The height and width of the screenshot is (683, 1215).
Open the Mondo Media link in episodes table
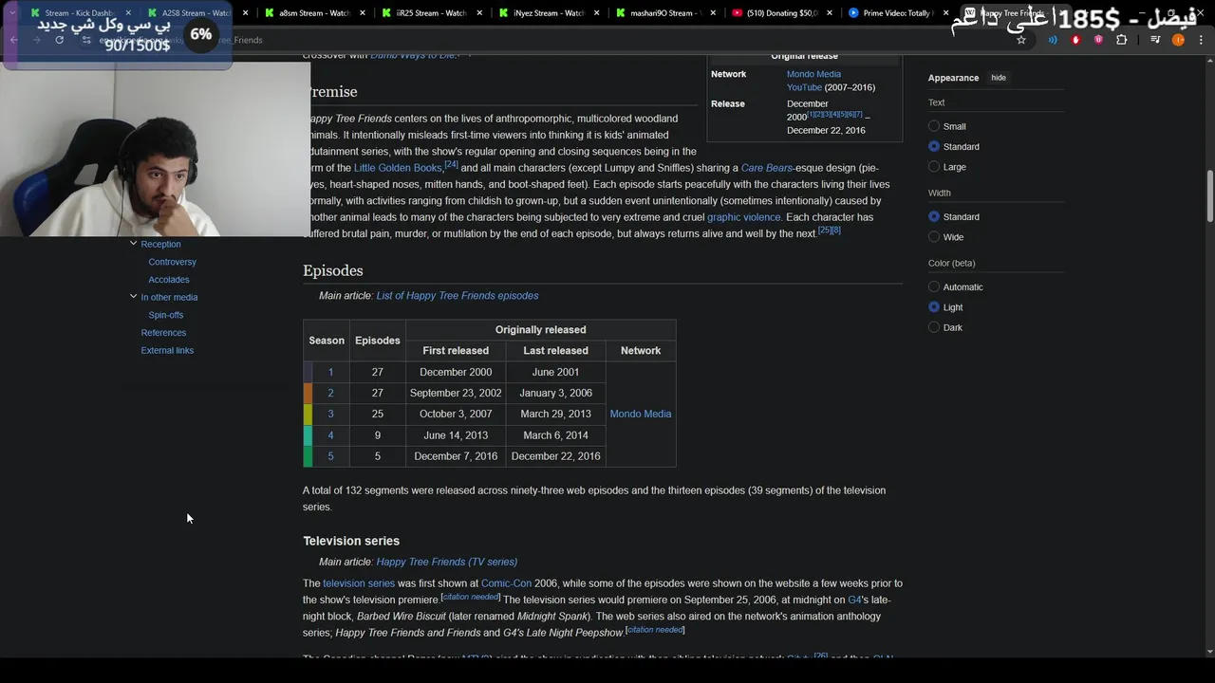pyautogui.click(x=641, y=414)
